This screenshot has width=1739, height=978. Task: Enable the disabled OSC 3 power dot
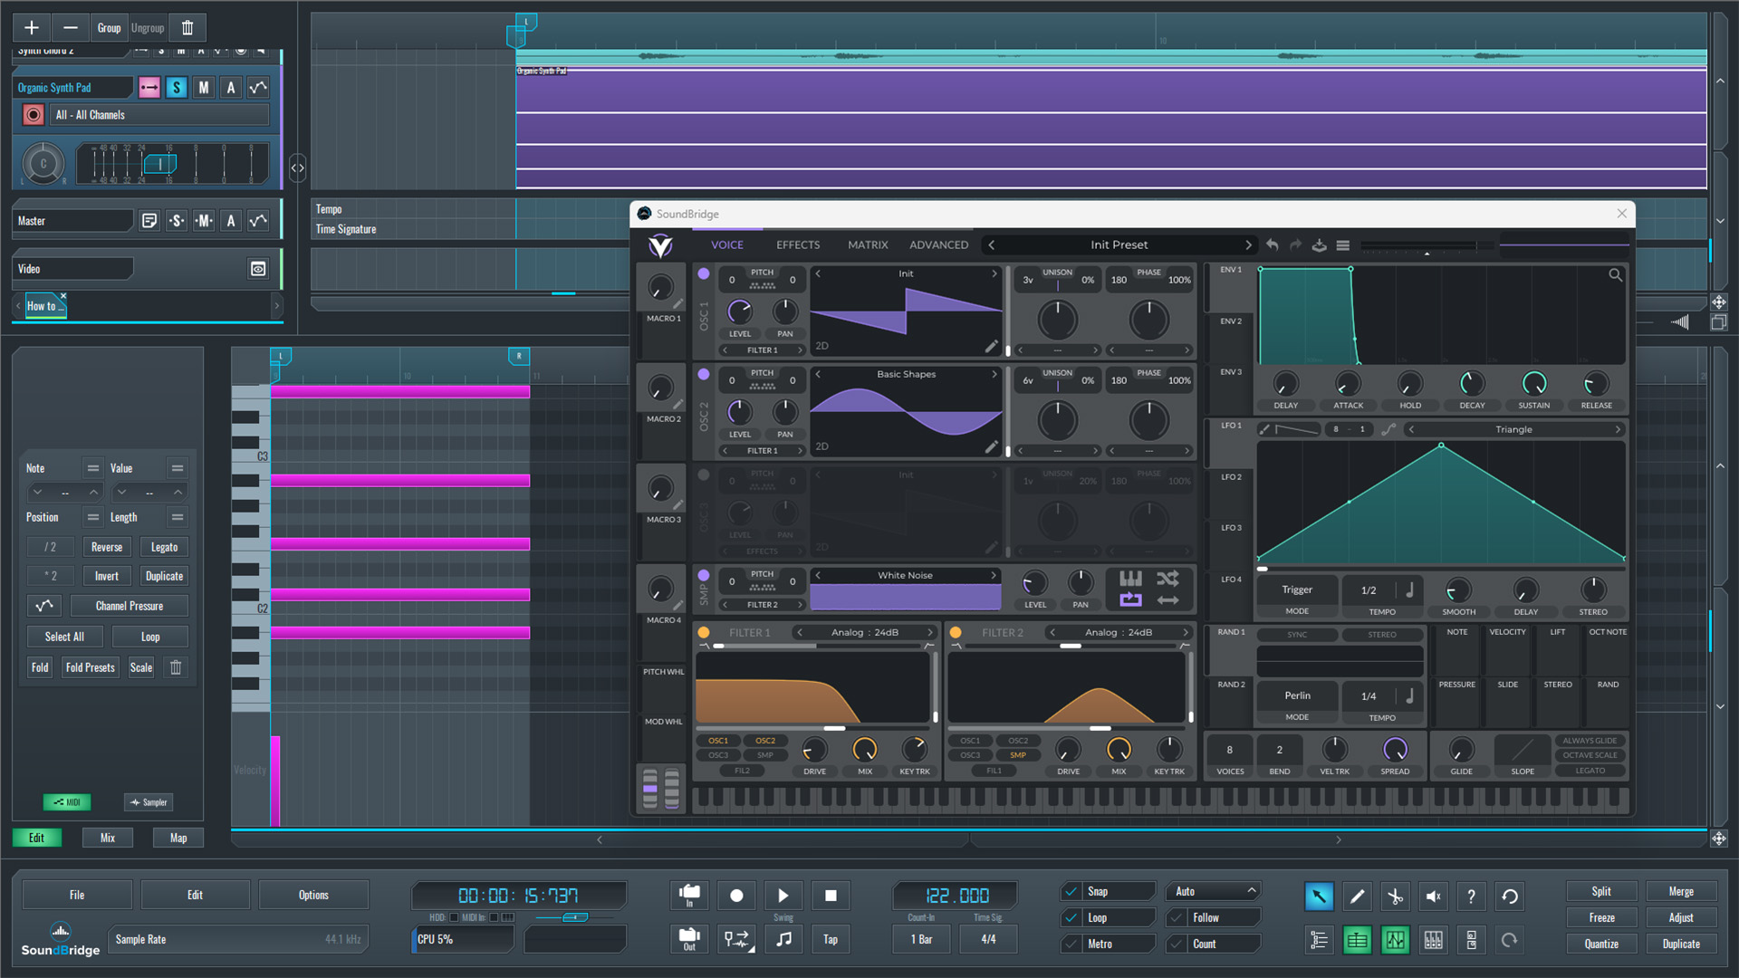click(x=704, y=475)
